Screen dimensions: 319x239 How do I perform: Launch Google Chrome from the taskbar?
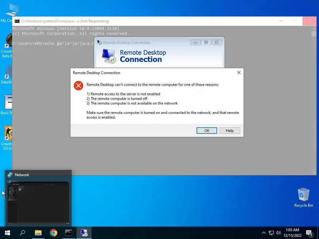pos(54,233)
